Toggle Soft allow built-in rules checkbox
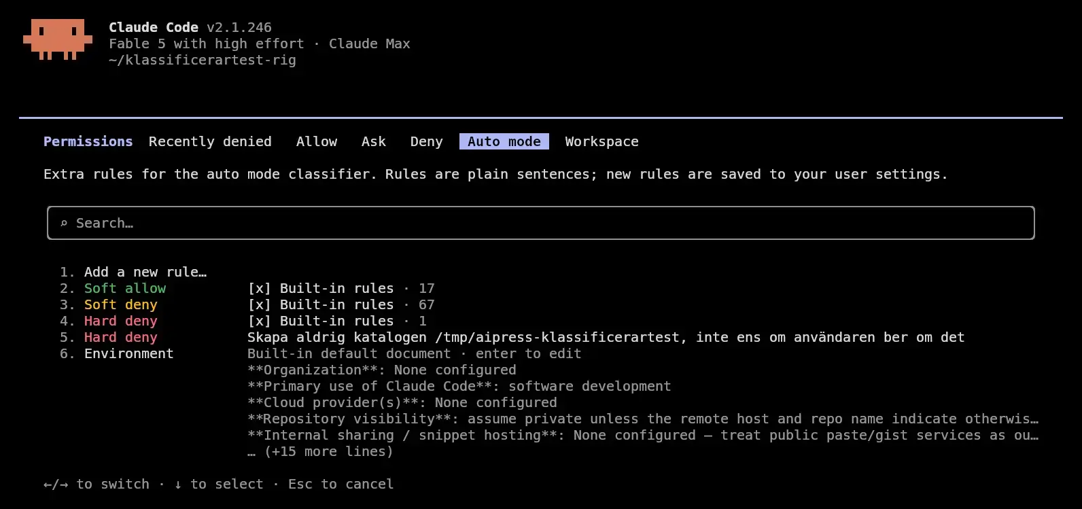 (259, 288)
